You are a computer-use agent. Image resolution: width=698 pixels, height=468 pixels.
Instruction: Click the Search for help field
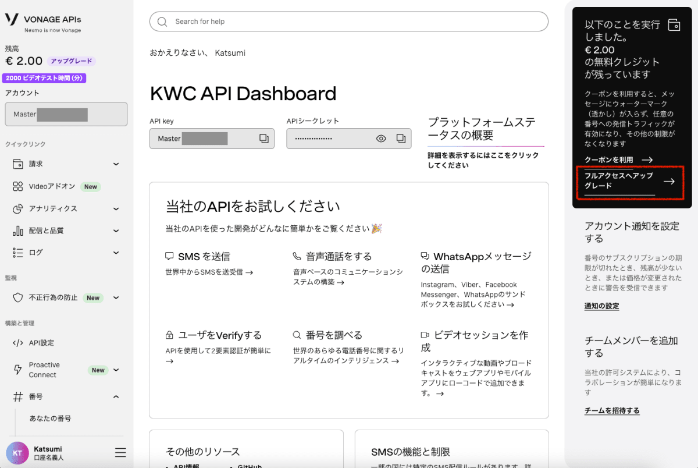point(349,22)
